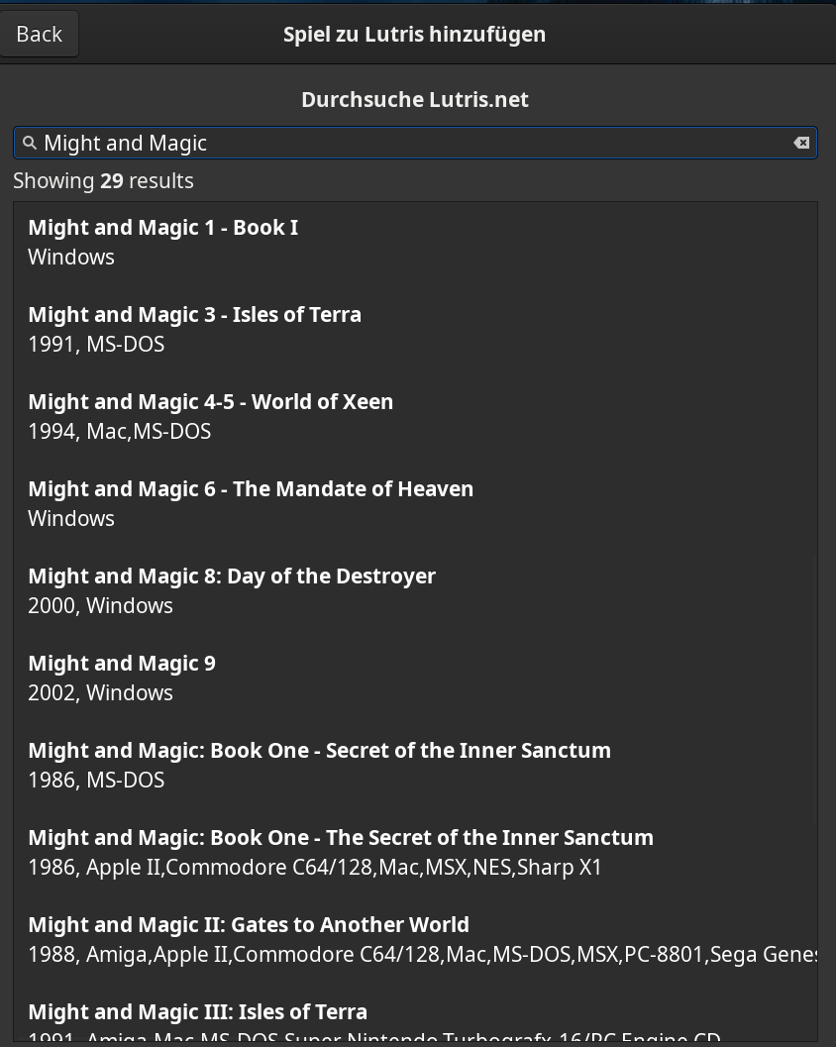Choose 'Might and Magic 3 - Isles of Terra'
Viewport: 836px width, 1047px height.
194,315
